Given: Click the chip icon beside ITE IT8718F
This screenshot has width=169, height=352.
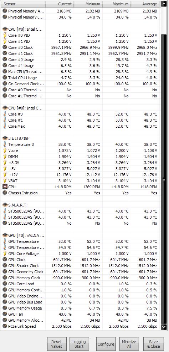Looking at the screenshot, I should click(x=5, y=138).
